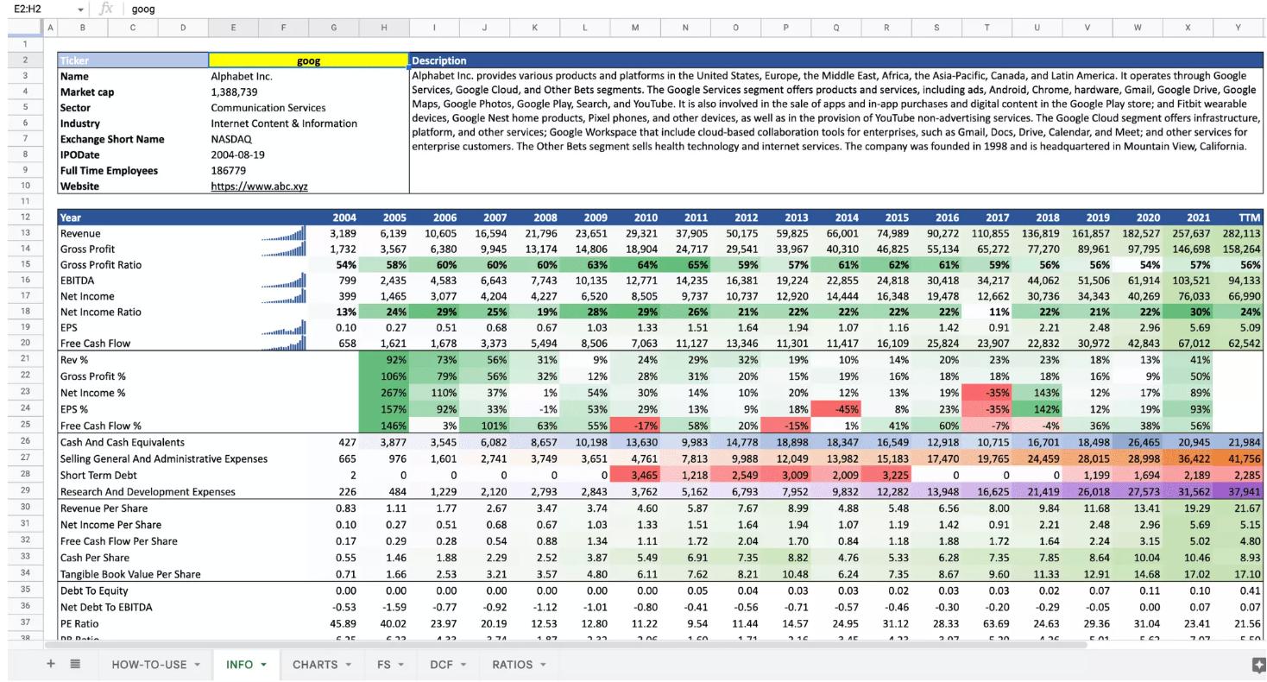Screen dimensions: 1267x682
Task: Select the Full Time Employees label
Action: 109,171
